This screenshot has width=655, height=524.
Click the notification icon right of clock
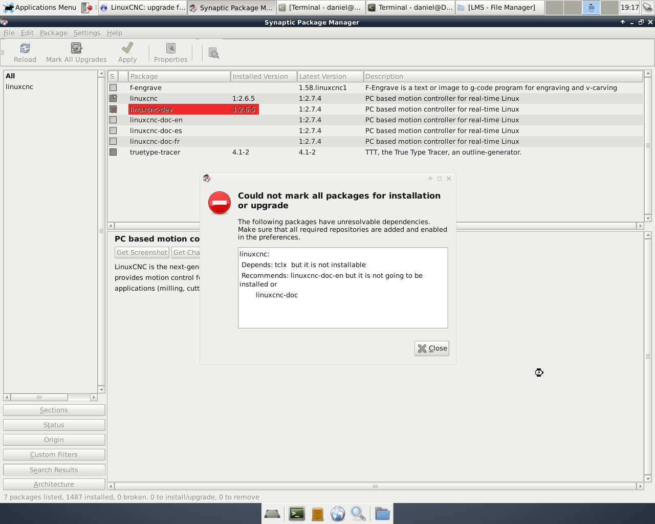pos(647,8)
